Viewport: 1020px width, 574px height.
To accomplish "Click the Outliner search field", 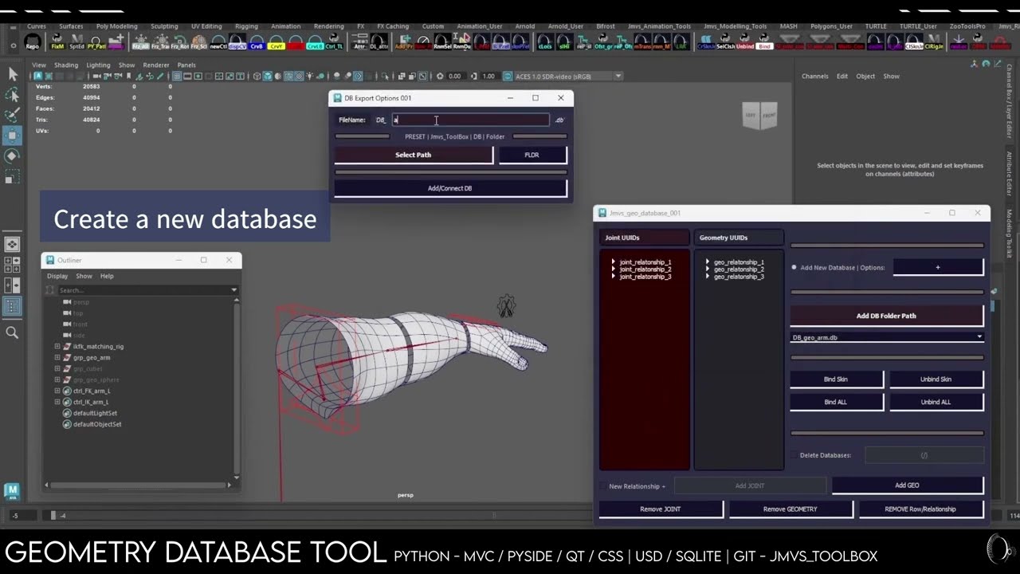I will pos(143,290).
